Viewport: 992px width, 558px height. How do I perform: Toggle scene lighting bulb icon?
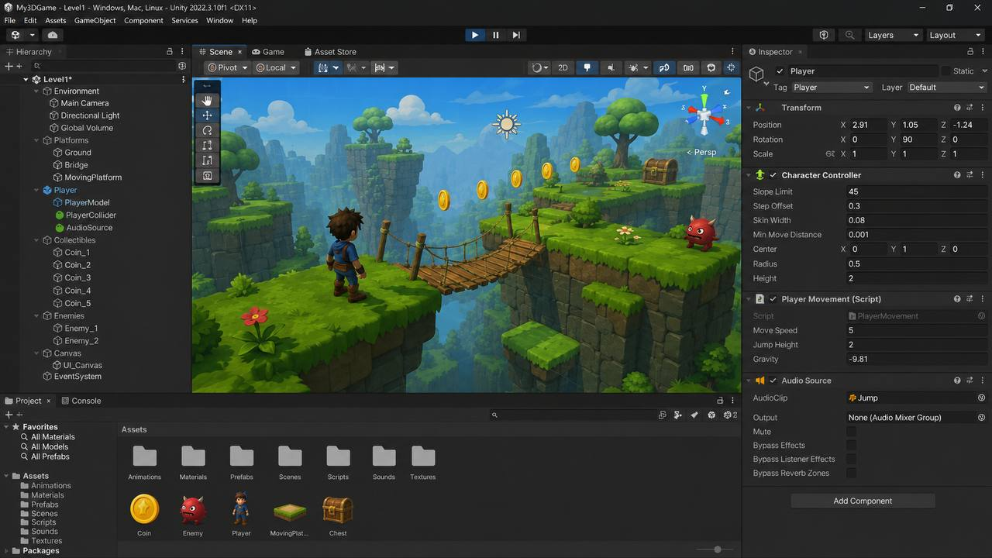tap(587, 67)
